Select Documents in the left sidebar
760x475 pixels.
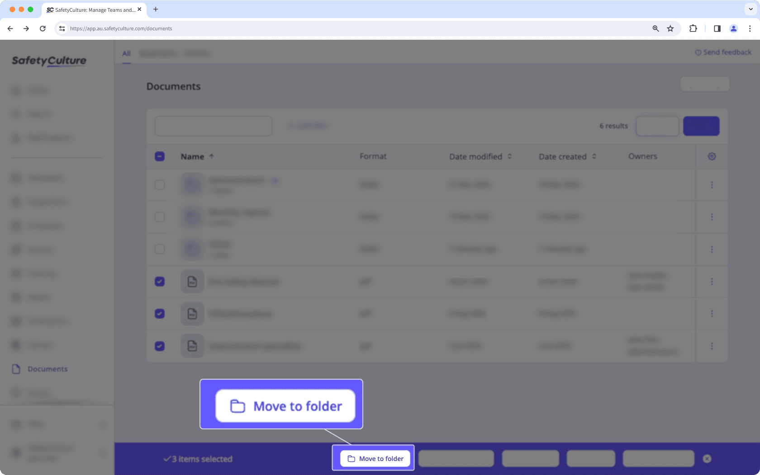click(48, 369)
